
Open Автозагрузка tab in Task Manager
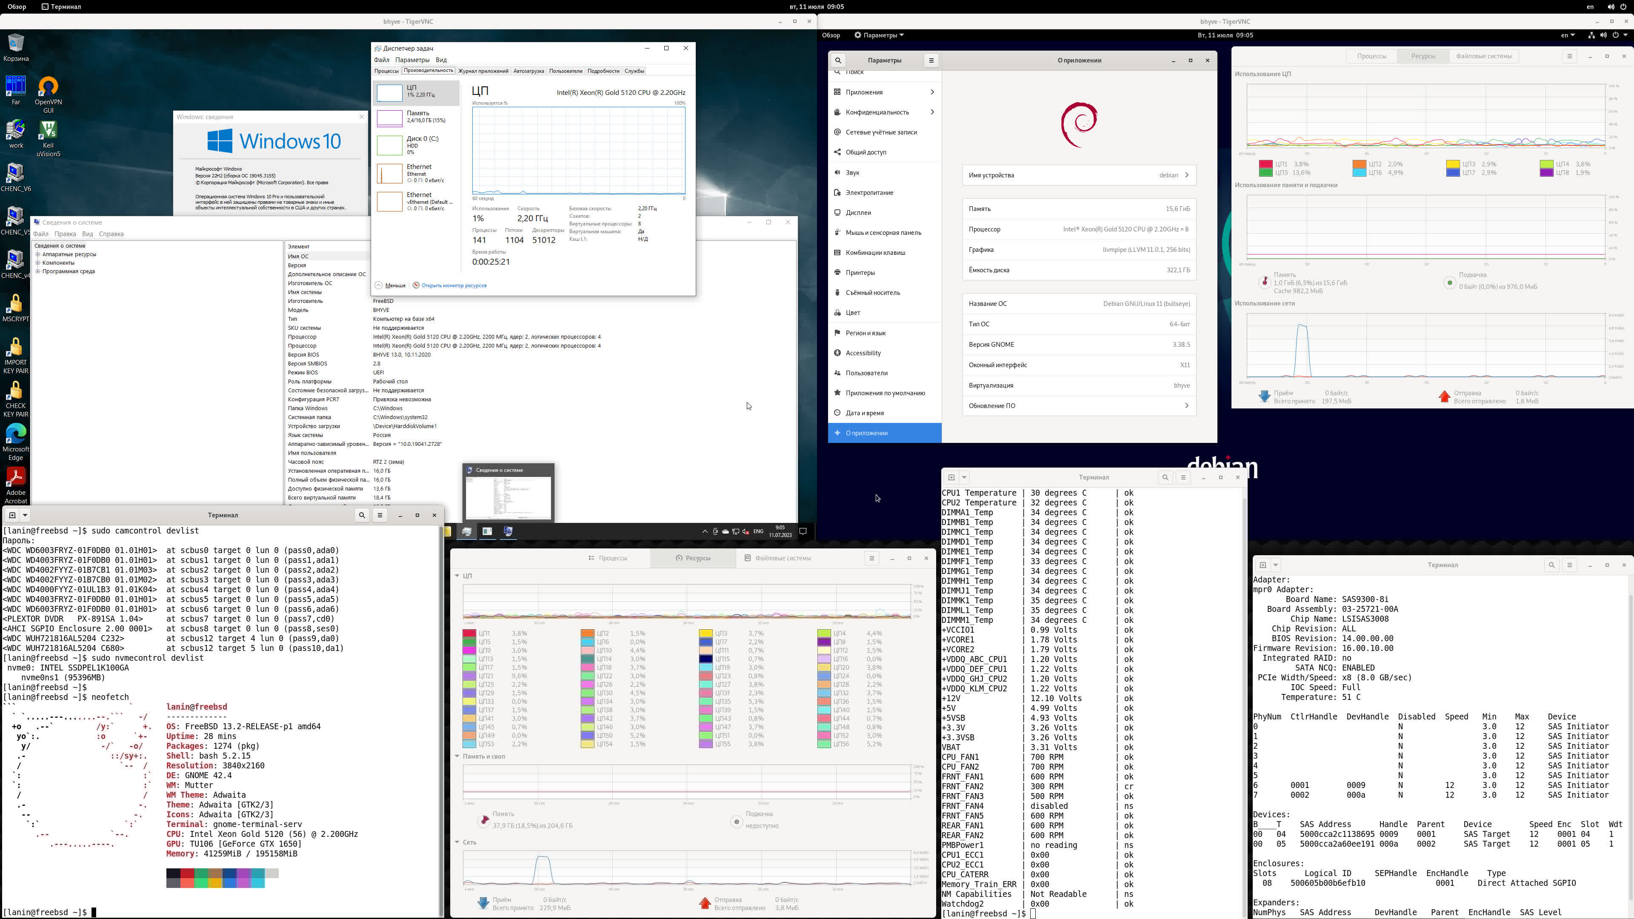528,71
